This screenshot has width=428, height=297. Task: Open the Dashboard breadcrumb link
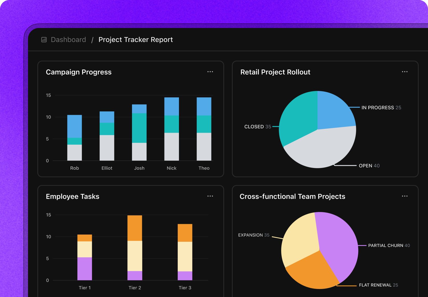pyautogui.click(x=68, y=40)
